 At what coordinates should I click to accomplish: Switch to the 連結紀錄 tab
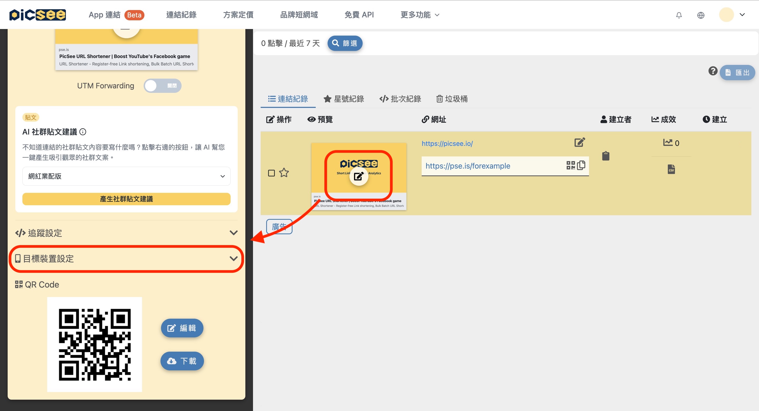pos(288,99)
